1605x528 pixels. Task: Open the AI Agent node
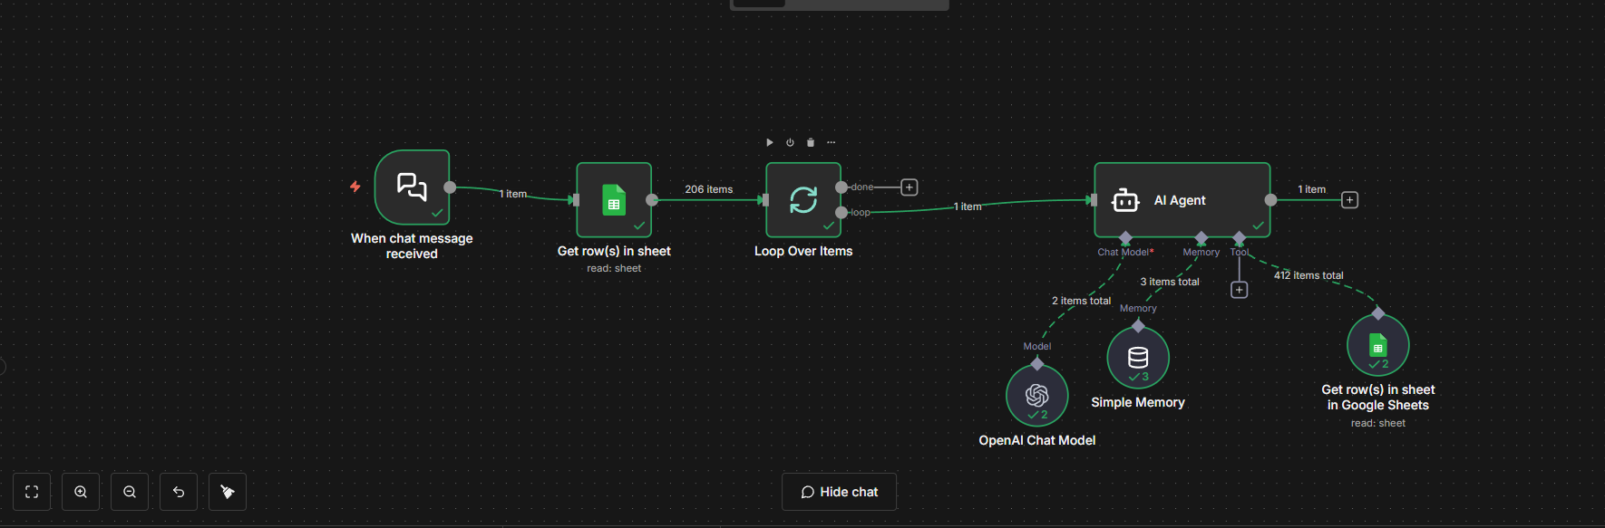pyautogui.click(x=1182, y=200)
